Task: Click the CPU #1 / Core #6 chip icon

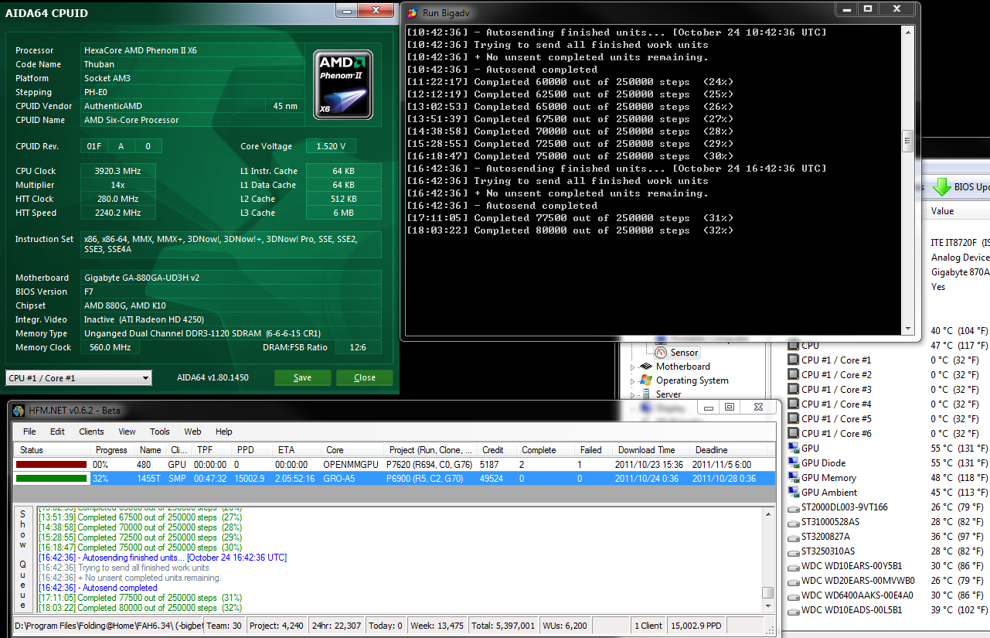Action: click(793, 434)
